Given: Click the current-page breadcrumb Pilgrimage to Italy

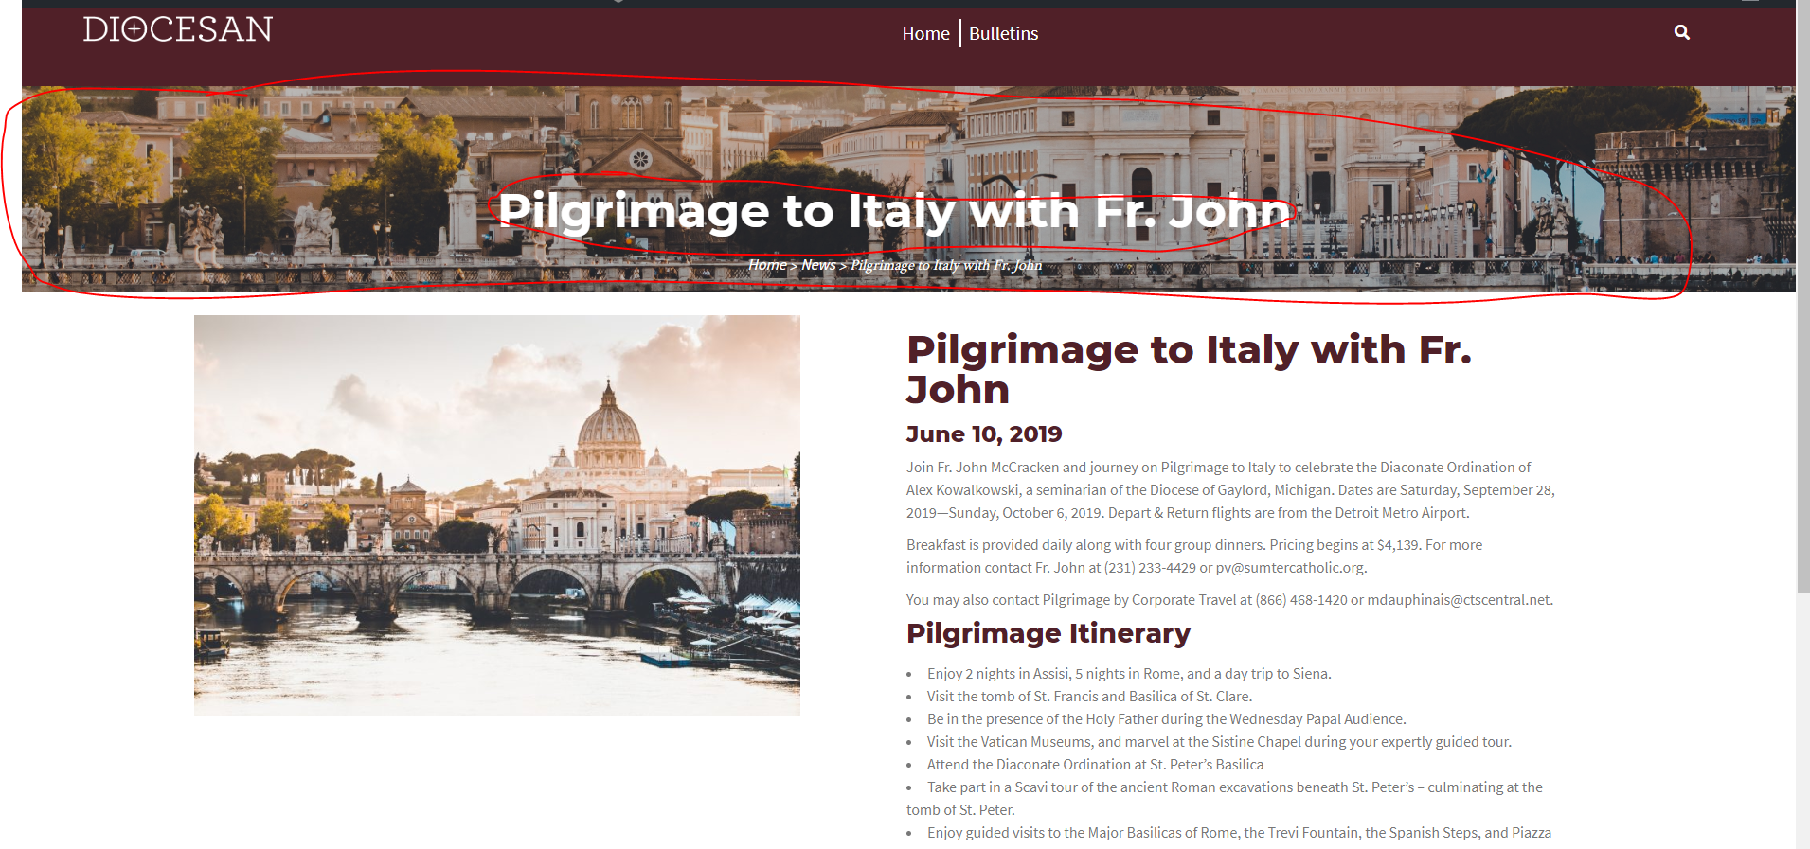Looking at the screenshot, I should point(946,265).
